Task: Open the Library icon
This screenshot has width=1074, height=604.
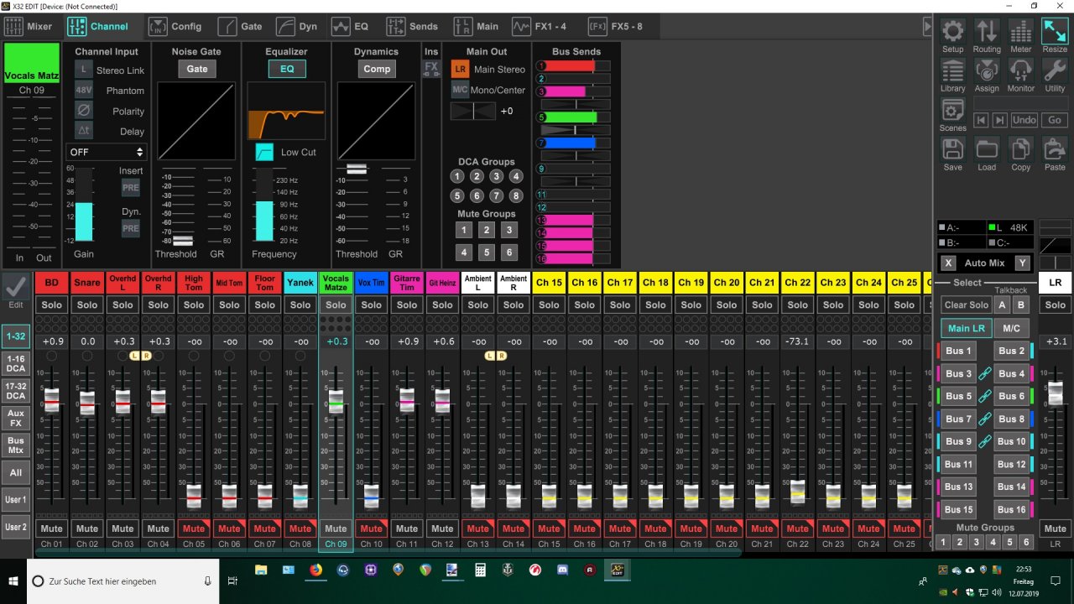Action: (952, 71)
